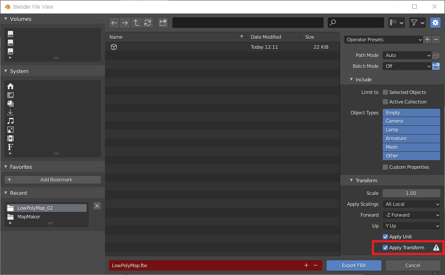Screen dimensions: 445x275
Task: Open the Downloads folder in System
Action: 10,112
